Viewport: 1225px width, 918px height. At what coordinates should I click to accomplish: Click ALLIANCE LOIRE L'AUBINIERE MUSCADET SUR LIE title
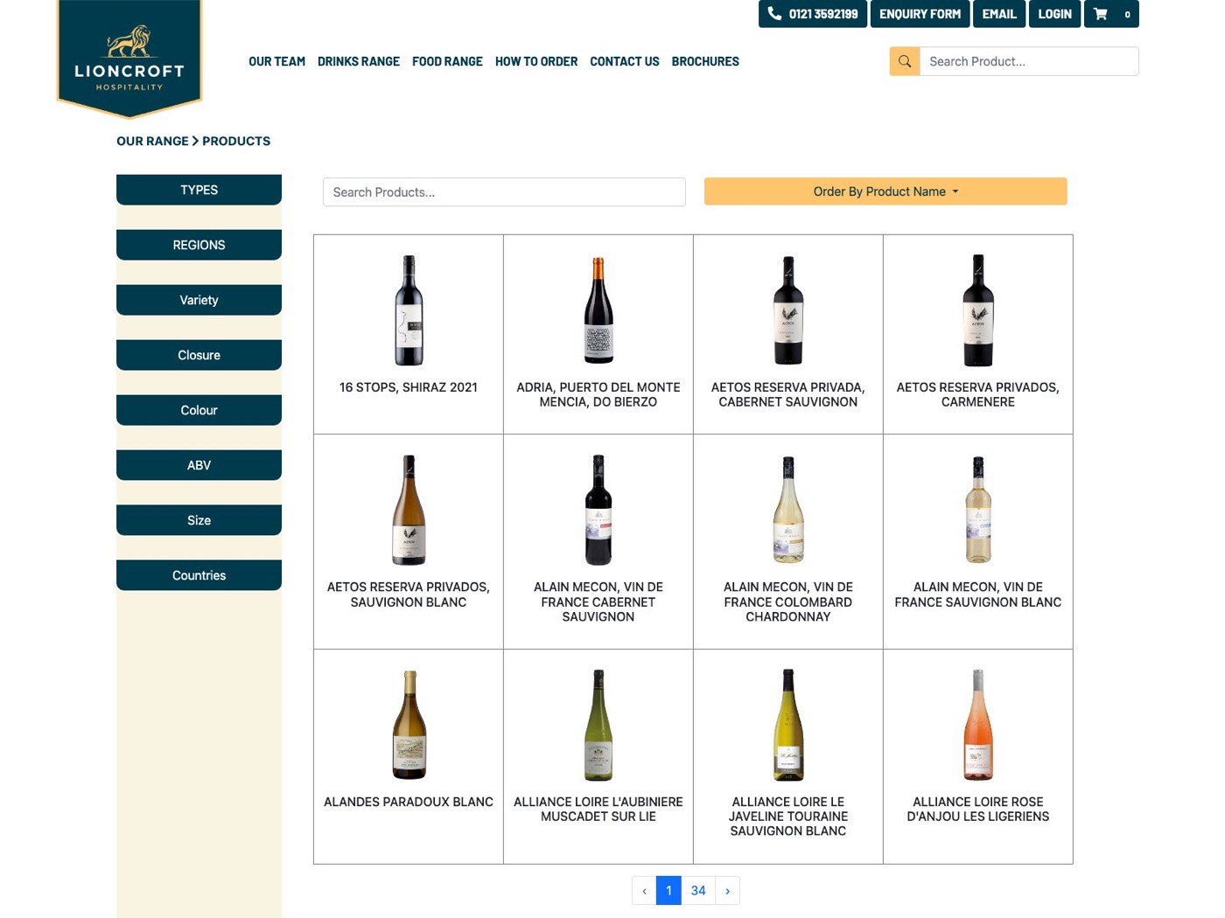(598, 809)
